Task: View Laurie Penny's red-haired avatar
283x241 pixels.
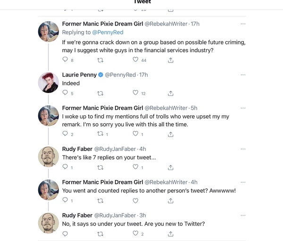Action: click(x=49, y=83)
